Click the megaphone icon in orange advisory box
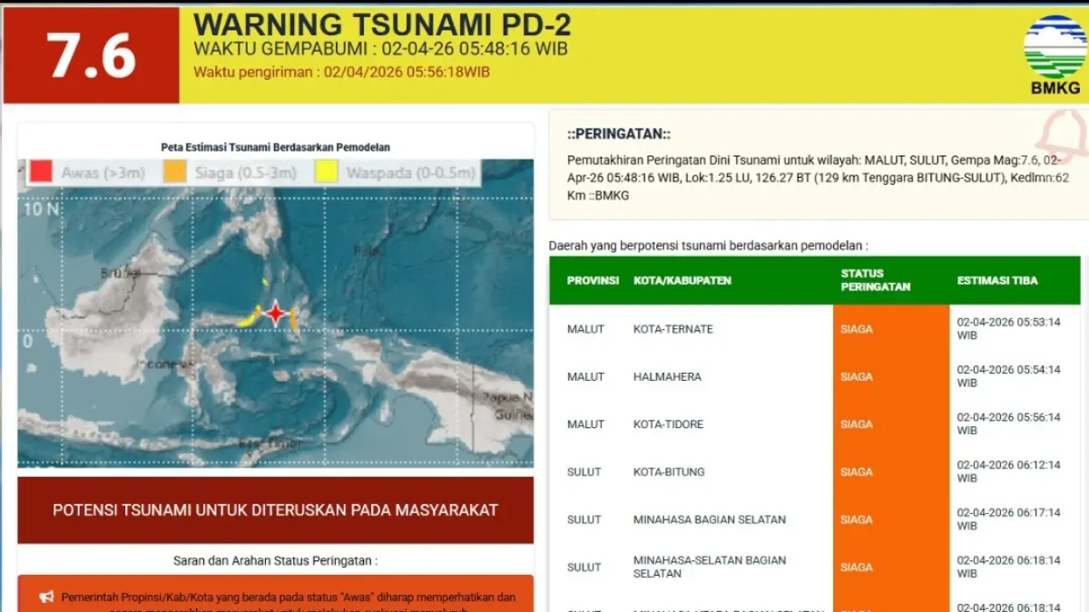The image size is (1089, 612). (47, 597)
